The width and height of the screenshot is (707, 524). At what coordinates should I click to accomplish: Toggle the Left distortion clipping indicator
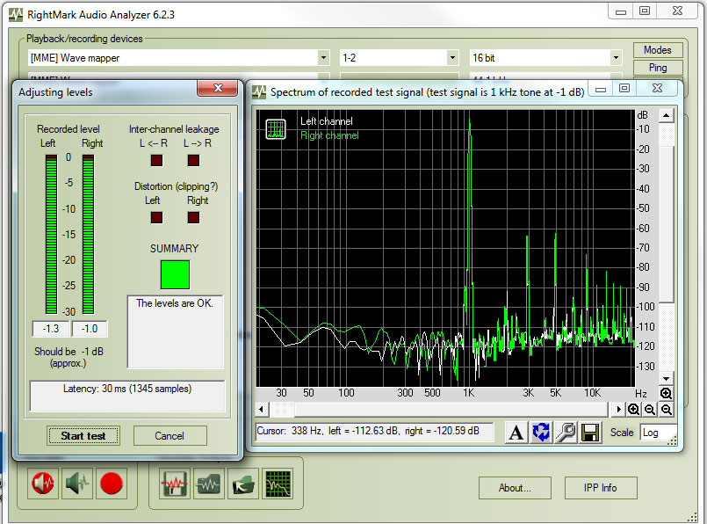point(156,217)
